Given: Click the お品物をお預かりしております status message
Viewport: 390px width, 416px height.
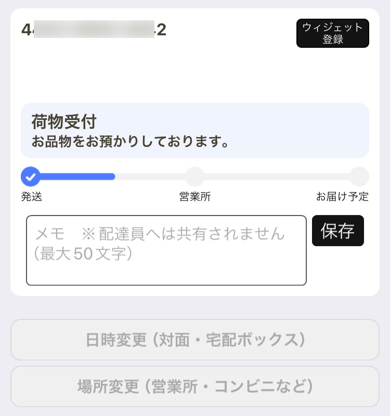Looking at the screenshot, I should pos(130,141).
